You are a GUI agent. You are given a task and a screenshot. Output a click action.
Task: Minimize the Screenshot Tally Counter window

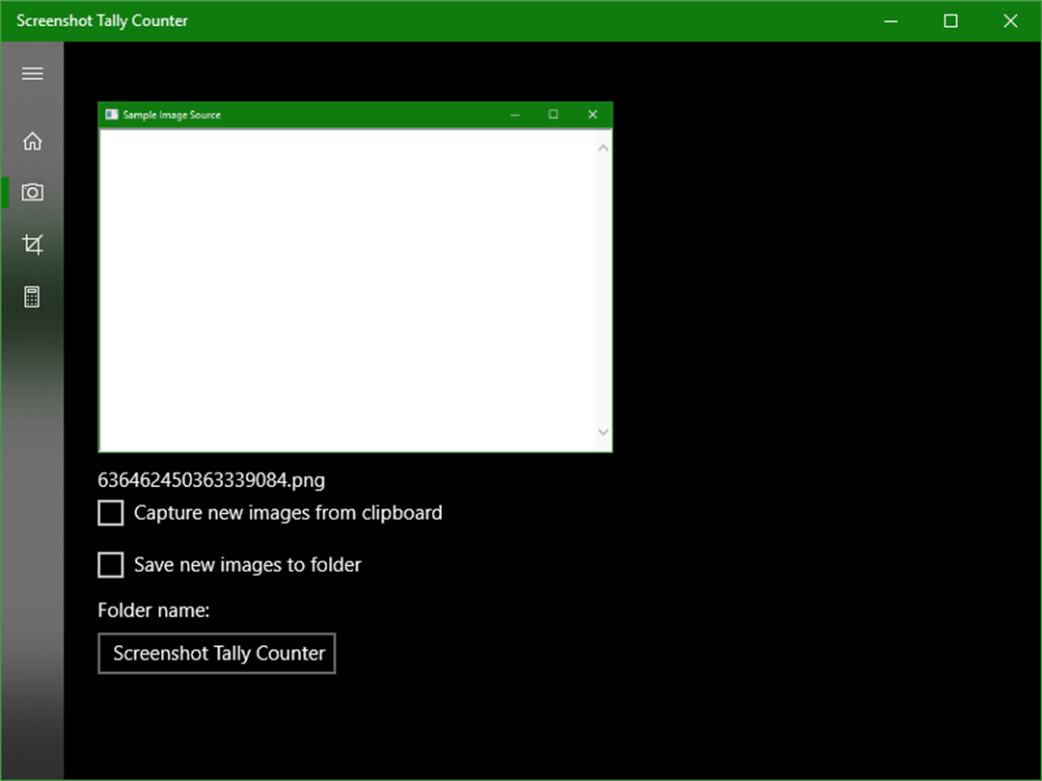(891, 20)
